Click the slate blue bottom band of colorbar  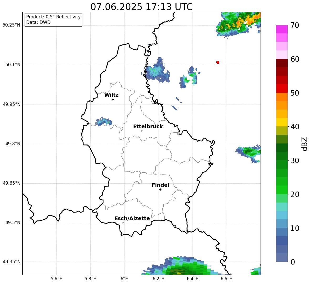tap(282, 257)
